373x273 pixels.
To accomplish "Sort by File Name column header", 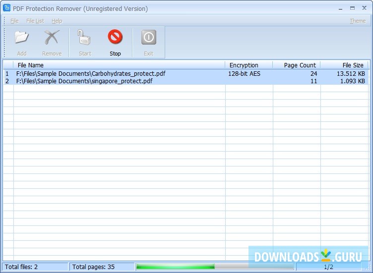I will tap(119, 65).
